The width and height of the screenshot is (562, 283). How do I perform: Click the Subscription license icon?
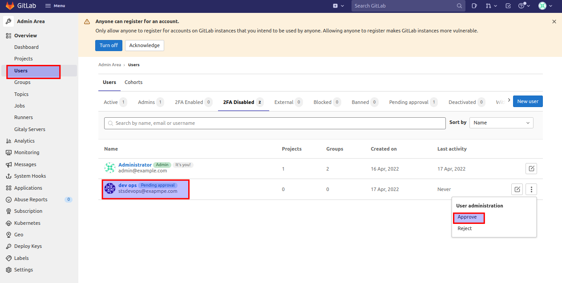(8, 211)
